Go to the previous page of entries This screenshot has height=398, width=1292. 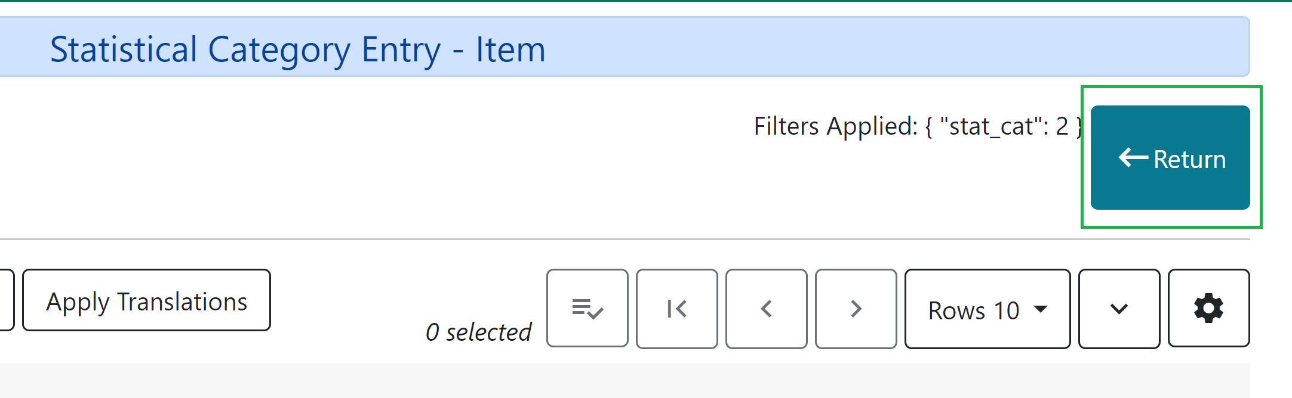click(767, 308)
